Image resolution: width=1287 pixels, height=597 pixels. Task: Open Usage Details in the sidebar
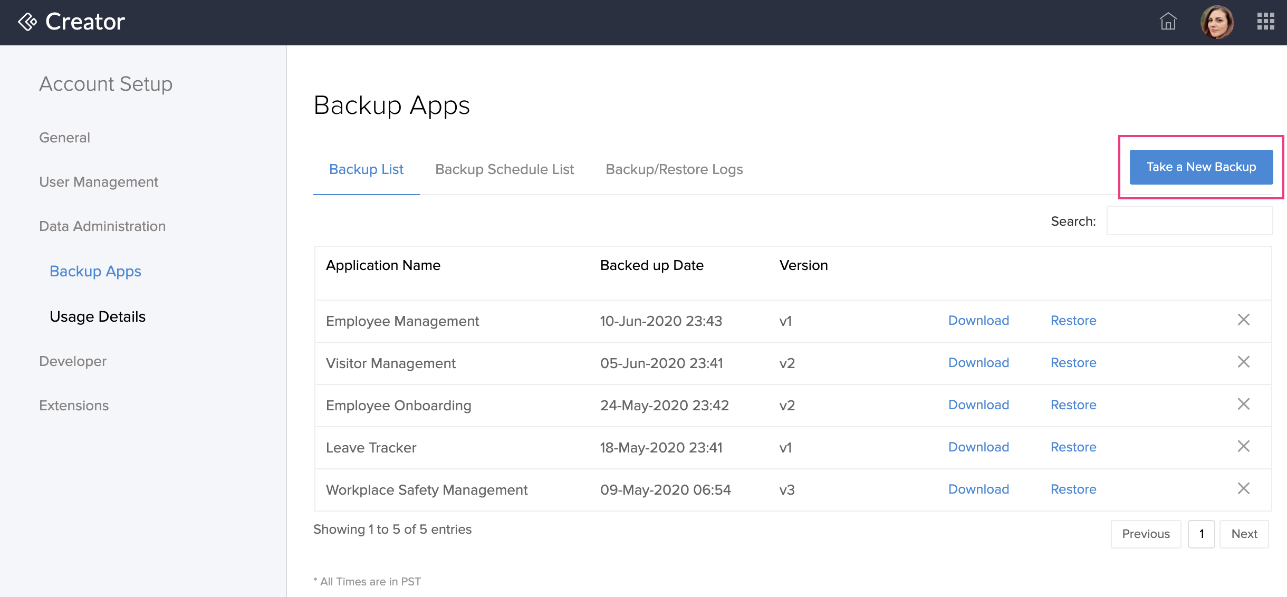tap(97, 316)
